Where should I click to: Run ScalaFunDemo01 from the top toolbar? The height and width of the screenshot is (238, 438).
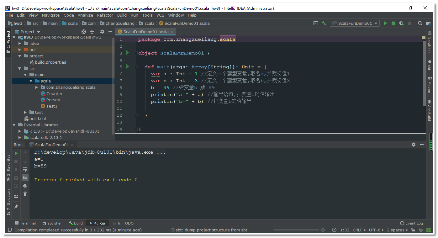click(385, 23)
